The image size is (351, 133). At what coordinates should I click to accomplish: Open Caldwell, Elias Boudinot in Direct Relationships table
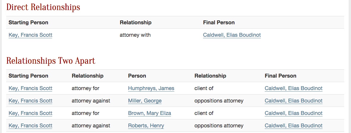click(232, 35)
